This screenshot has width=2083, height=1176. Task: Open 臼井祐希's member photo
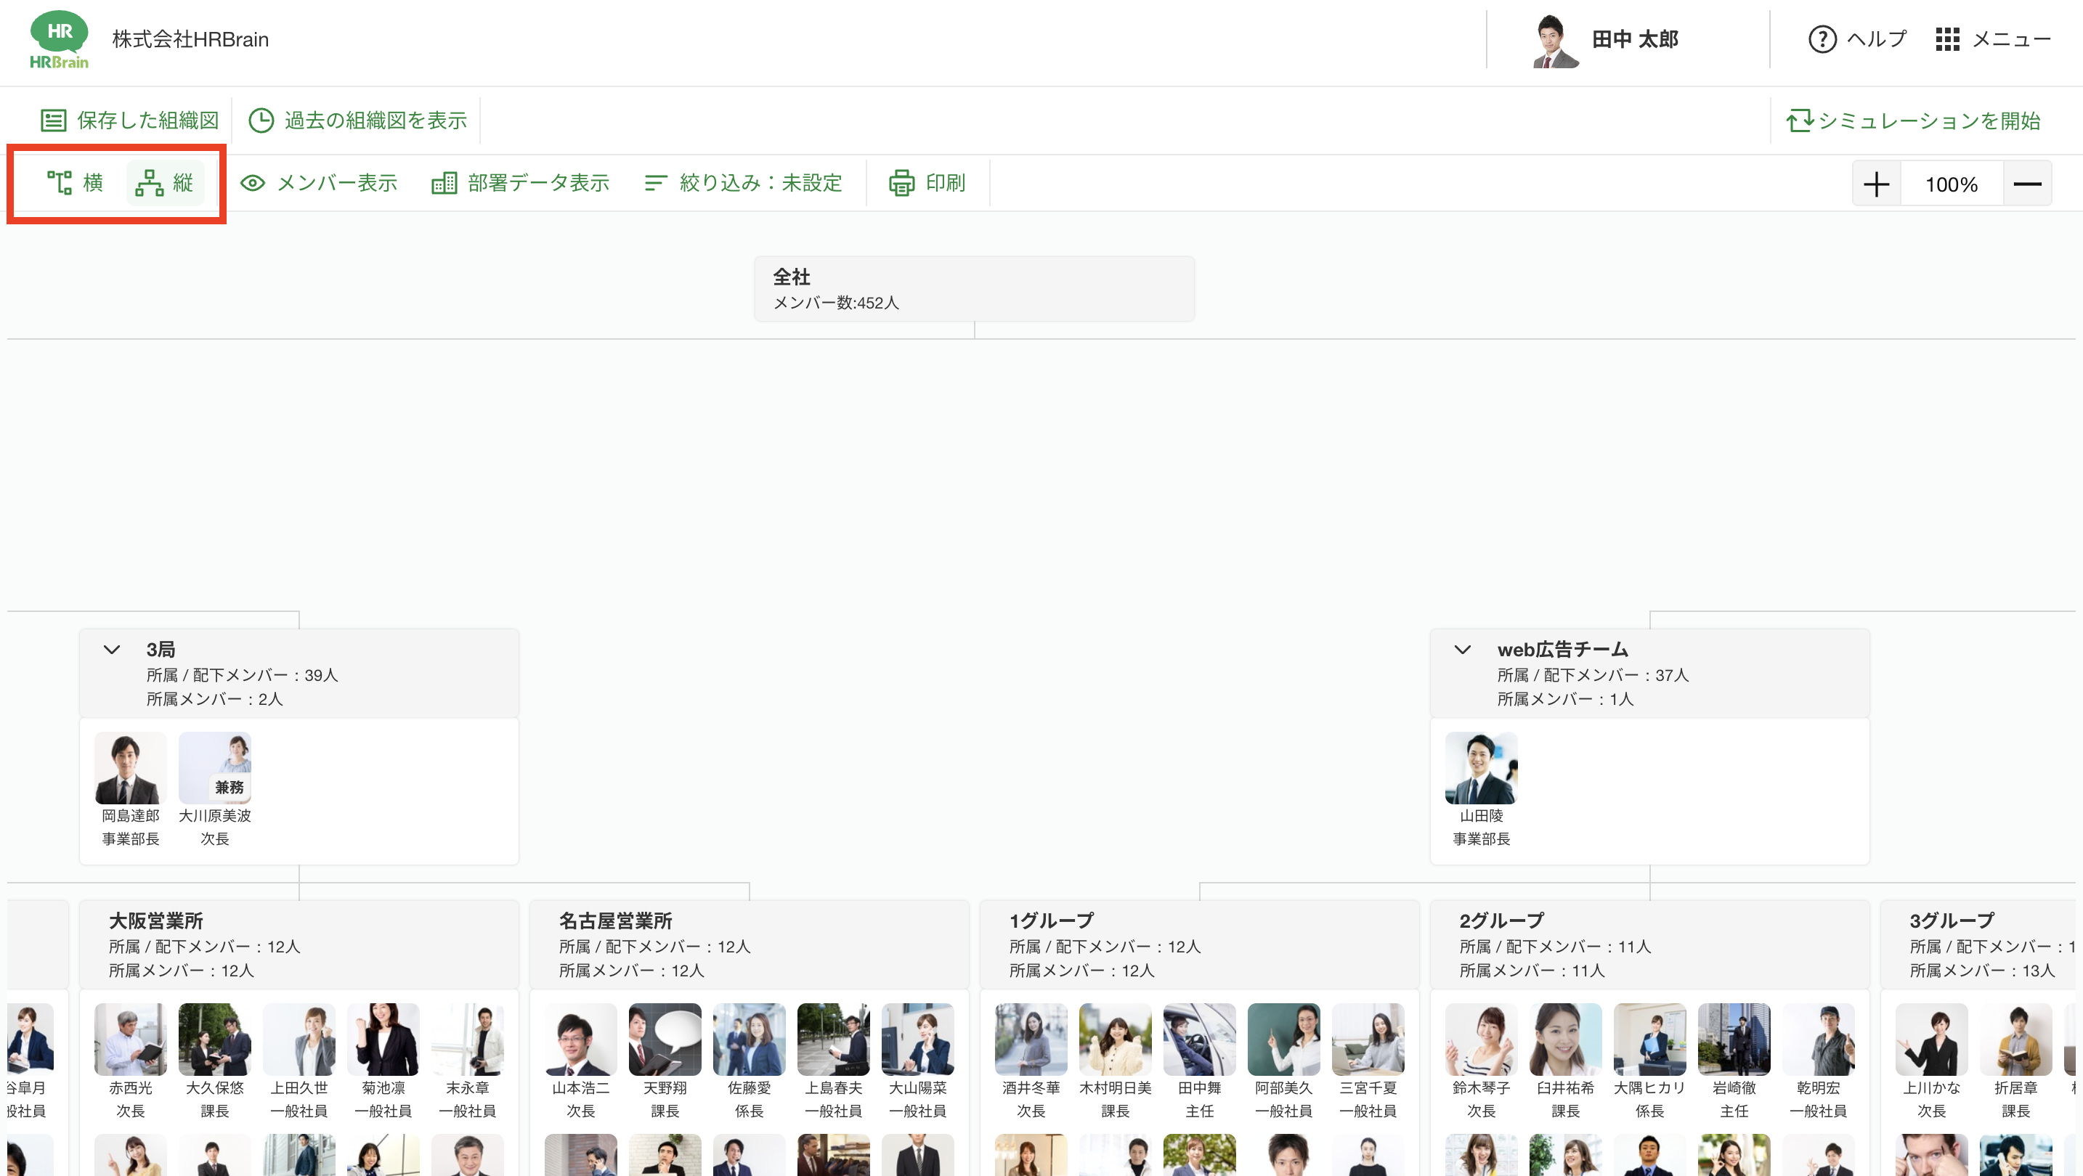click(x=1565, y=1040)
